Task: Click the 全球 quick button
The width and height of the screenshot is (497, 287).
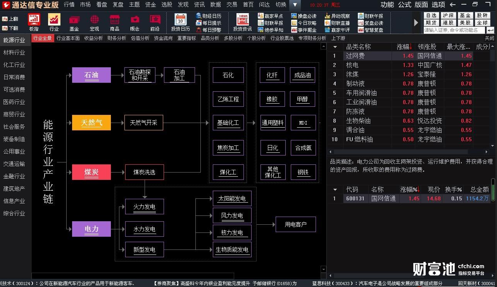Action: 482,23
